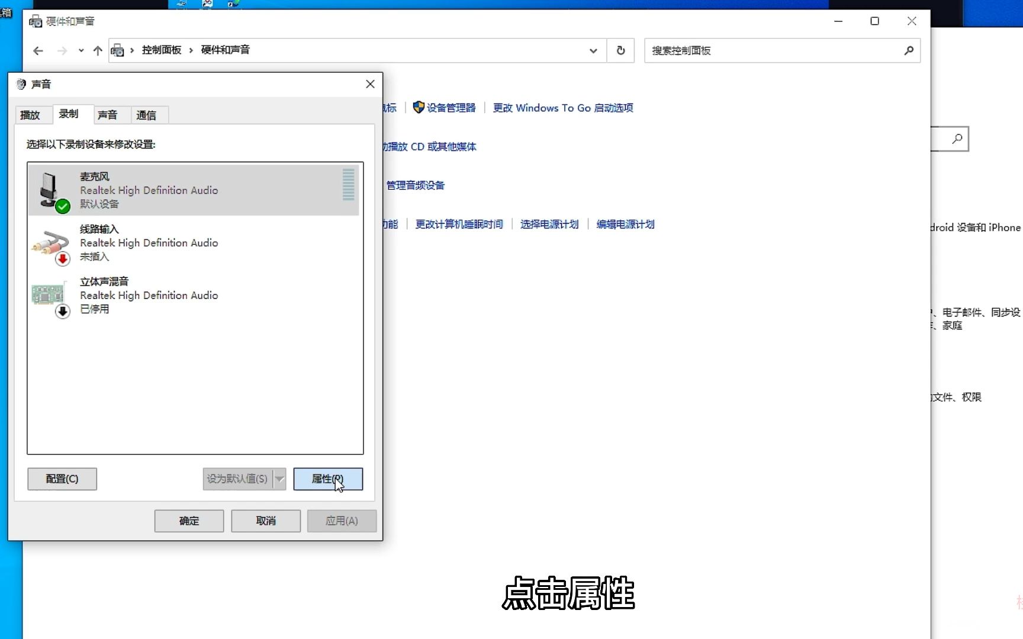Open the 设为默认值 dropdown arrow
This screenshot has height=639, width=1023.
(x=280, y=479)
